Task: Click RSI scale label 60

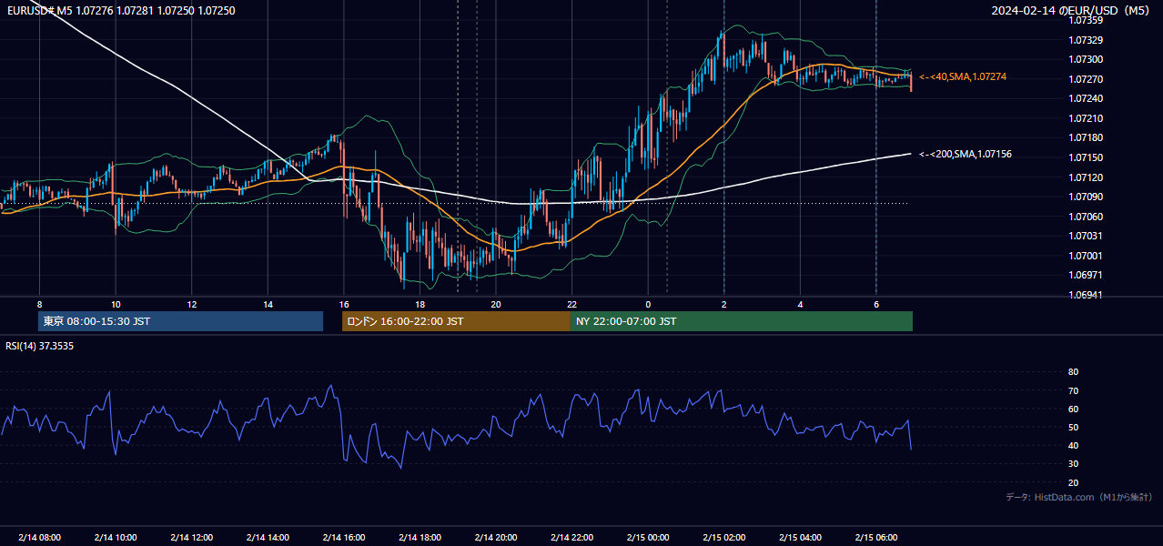Action: pos(1073,409)
